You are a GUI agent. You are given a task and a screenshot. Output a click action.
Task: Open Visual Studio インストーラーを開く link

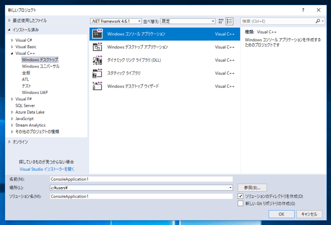(x=47, y=169)
